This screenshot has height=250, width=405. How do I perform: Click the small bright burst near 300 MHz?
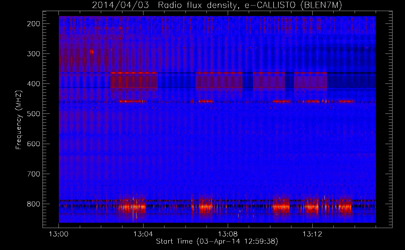pyautogui.click(x=92, y=51)
